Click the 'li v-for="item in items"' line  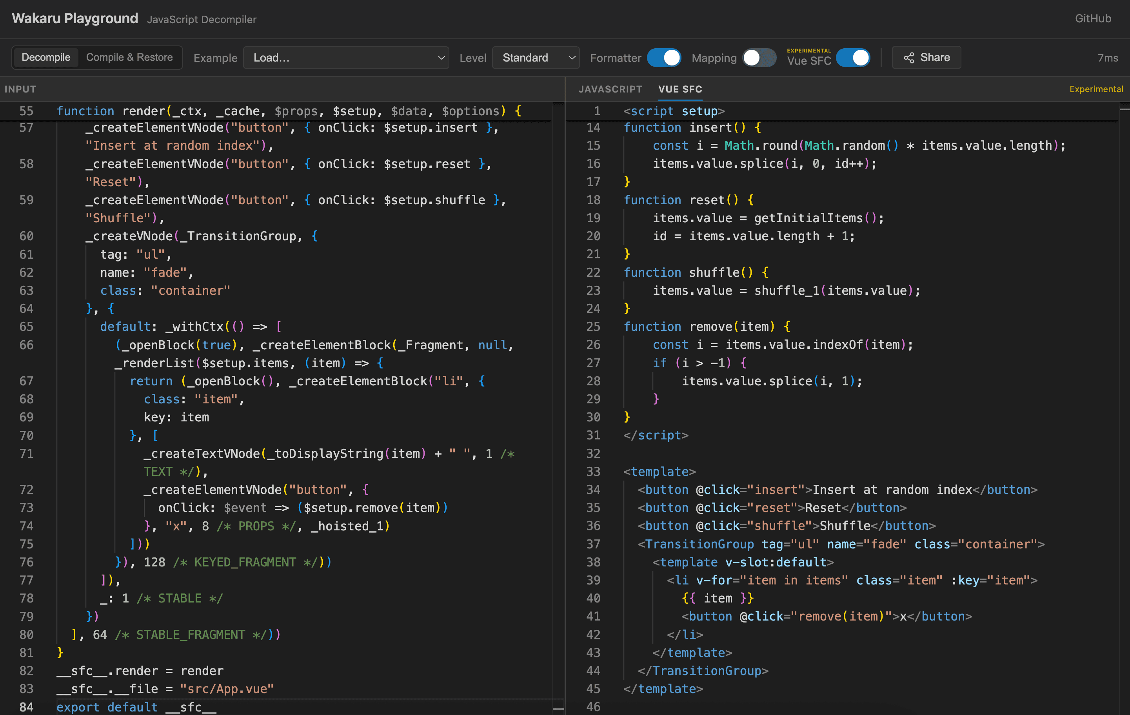pyautogui.click(x=852, y=580)
